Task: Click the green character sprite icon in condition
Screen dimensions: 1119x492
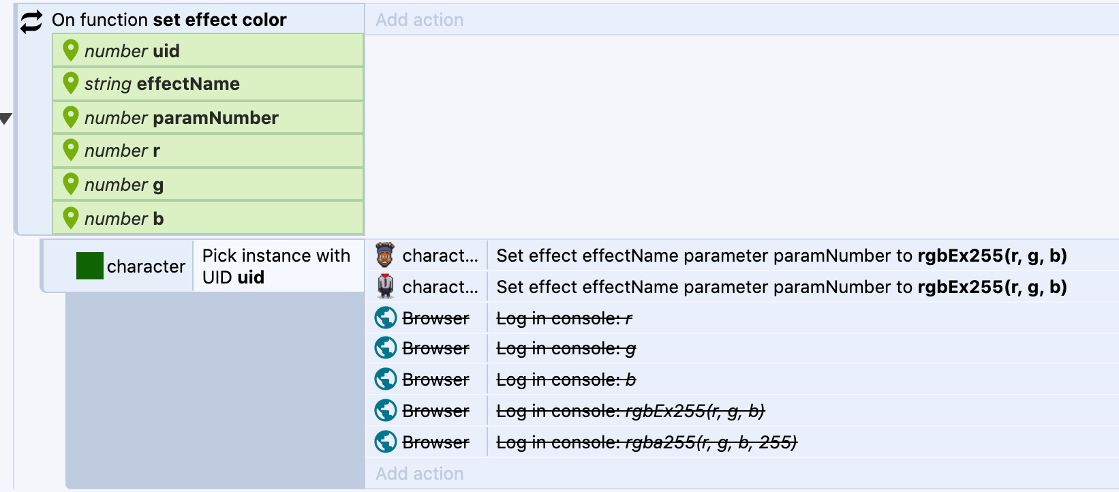Action: click(x=90, y=266)
